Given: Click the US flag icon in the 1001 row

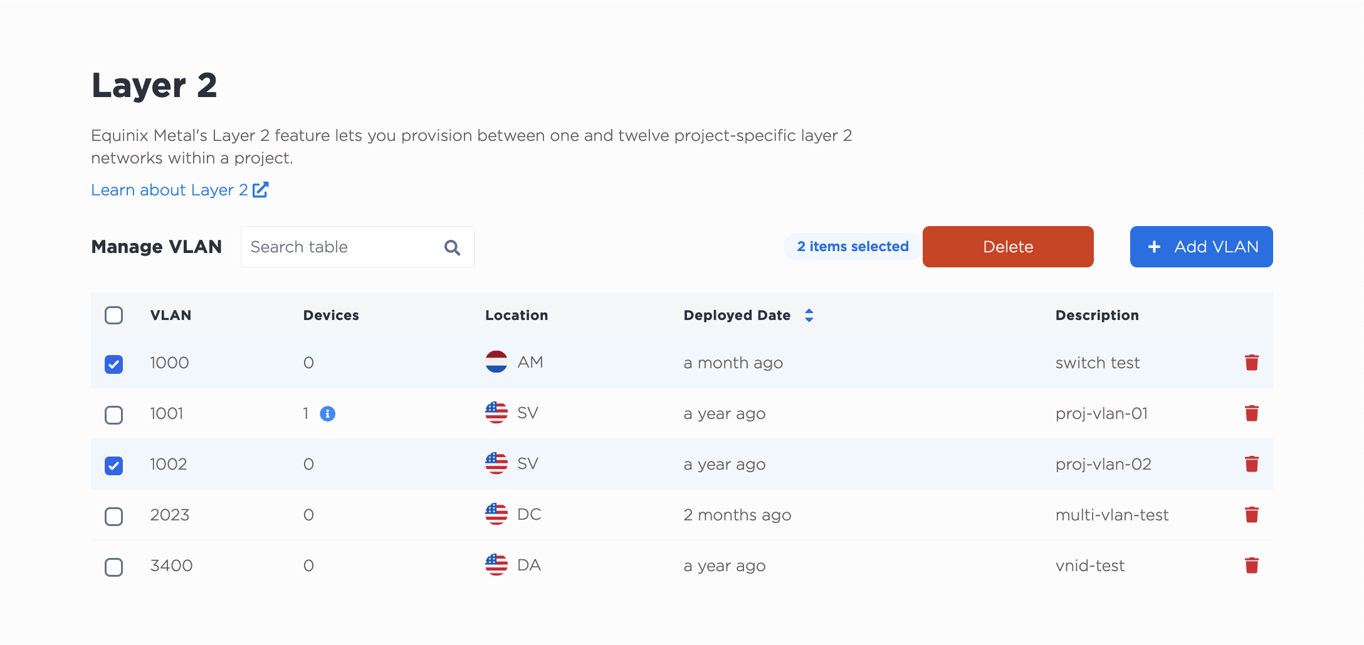Looking at the screenshot, I should 496,413.
